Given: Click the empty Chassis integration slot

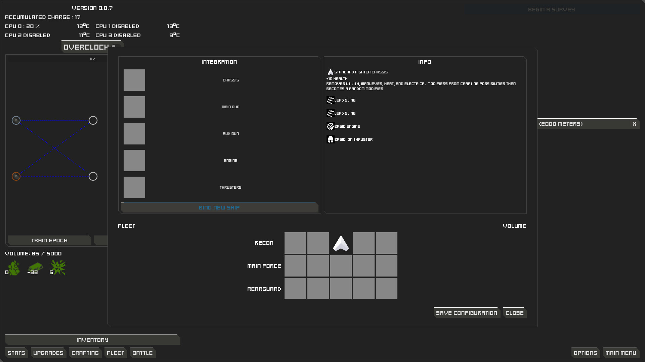Looking at the screenshot, I should point(134,80).
